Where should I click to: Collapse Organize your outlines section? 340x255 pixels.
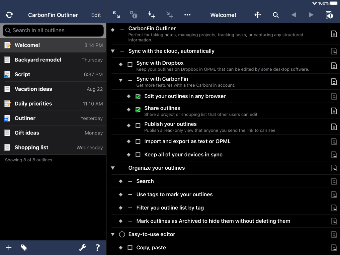tap(113, 168)
